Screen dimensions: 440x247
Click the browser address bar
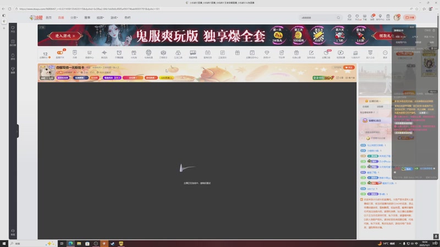(213, 9)
